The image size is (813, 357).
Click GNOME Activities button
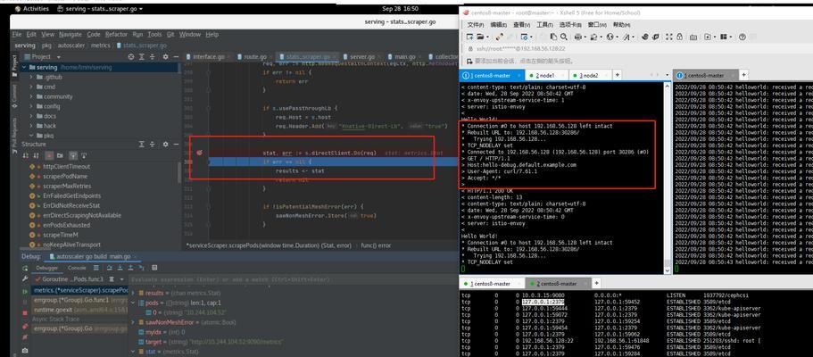[x=32, y=9]
